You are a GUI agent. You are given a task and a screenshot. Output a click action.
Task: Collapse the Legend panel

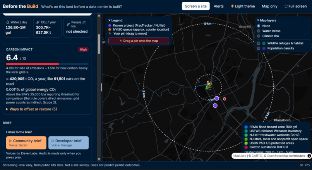tap(115, 20)
